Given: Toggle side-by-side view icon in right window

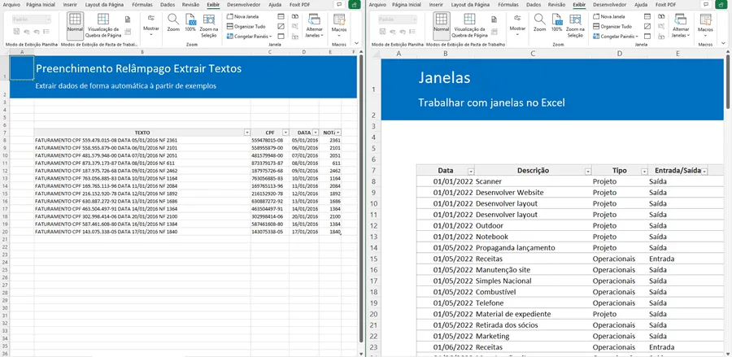Looking at the screenshot, I should click(661, 16).
